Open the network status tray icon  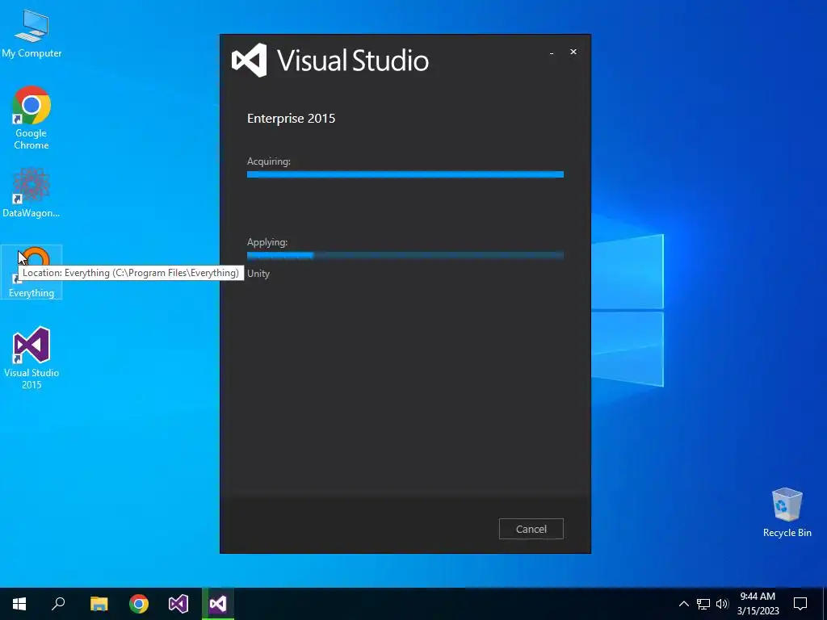[703, 604]
